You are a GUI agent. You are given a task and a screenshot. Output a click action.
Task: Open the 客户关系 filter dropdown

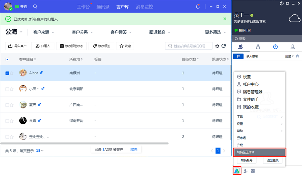[x=82, y=32]
